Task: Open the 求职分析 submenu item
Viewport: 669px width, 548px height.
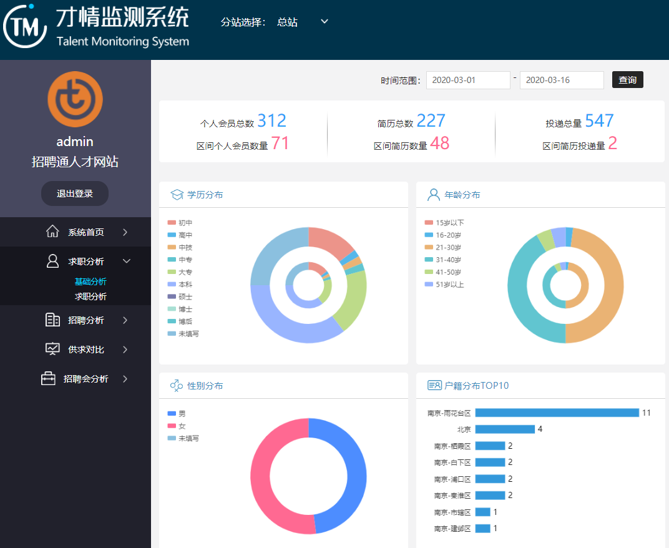Action: click(90, 296)
